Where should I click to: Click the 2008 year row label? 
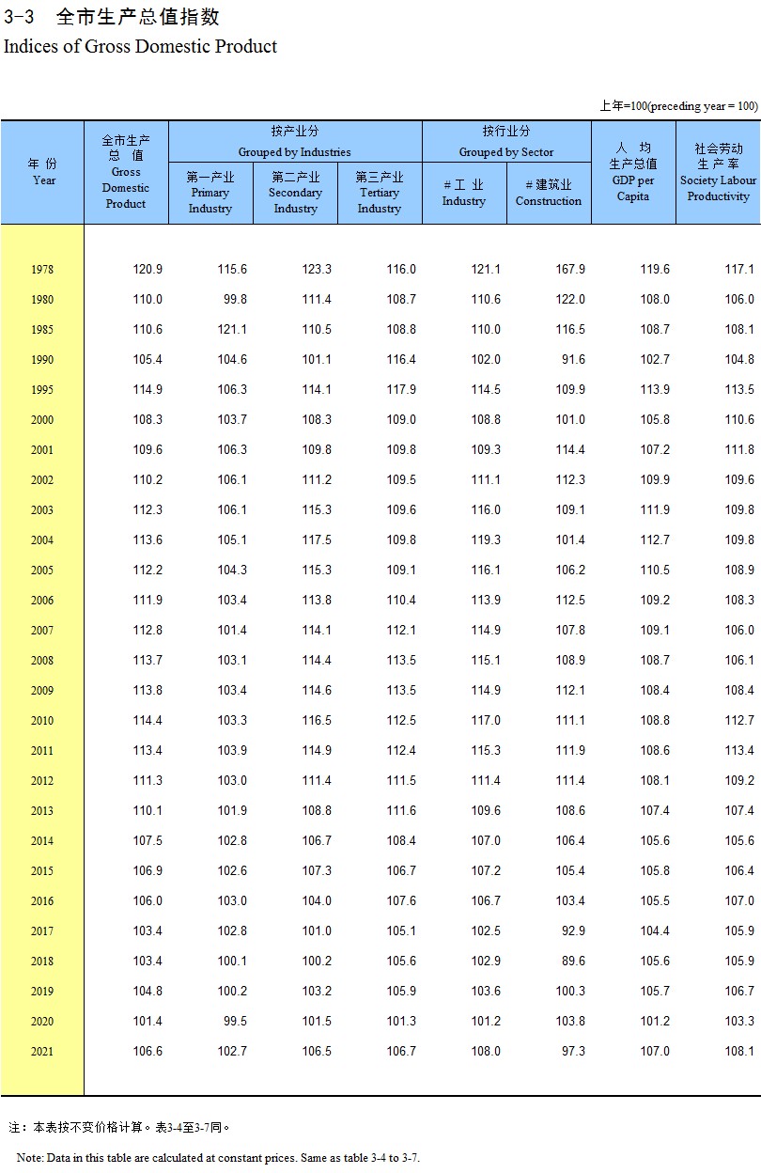[x=42, y=661]
